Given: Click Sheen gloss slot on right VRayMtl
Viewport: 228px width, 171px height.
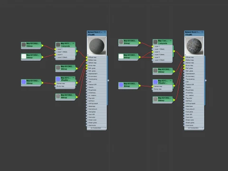Looking at the screenshot, I should tap(194, 123).
